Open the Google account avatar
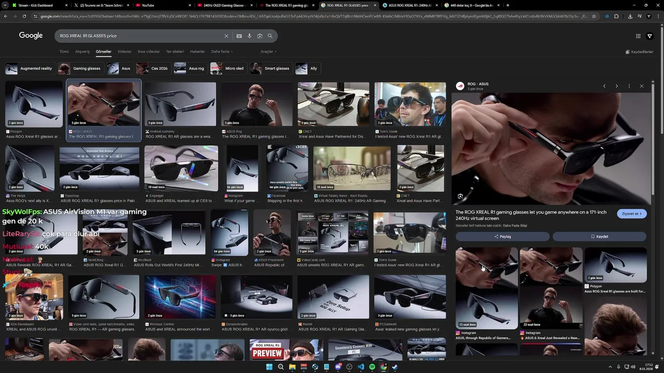 650,36
